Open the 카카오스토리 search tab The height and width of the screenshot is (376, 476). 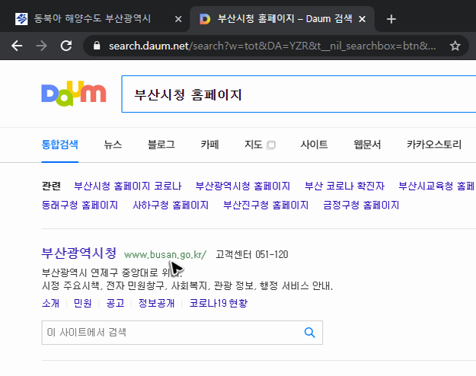pyautogui.click(x=434, y=145)
